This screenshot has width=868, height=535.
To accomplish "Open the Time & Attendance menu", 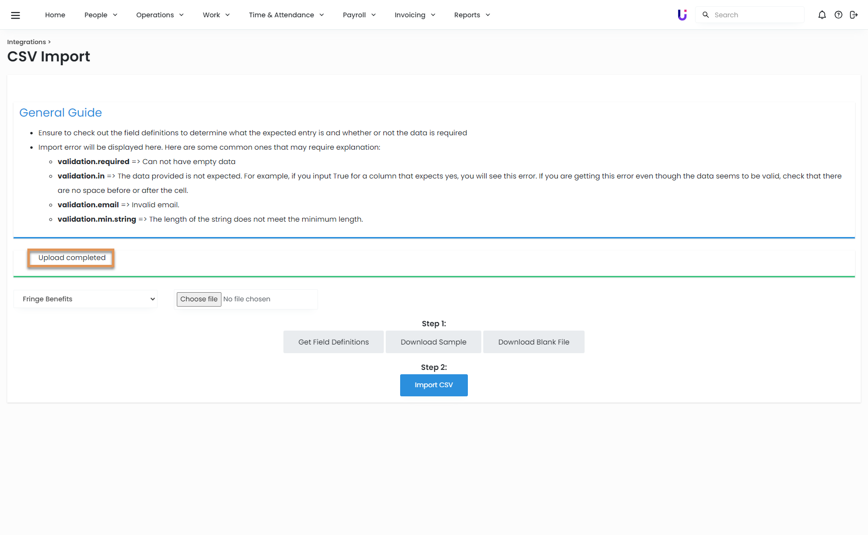I will (286, 15).
